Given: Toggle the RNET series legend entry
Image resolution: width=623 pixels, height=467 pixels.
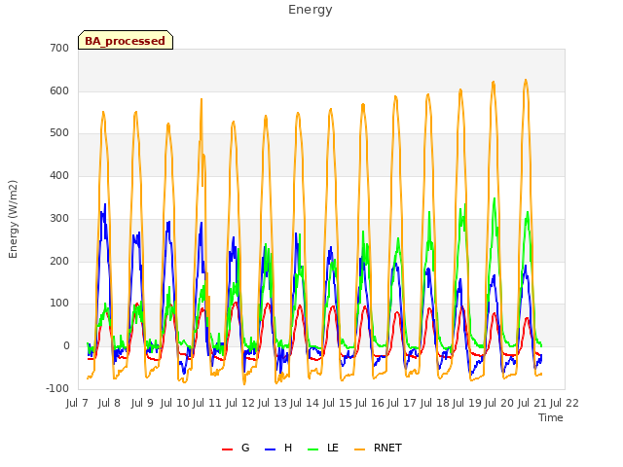Looking at the screenshot, I should point(378,448).
